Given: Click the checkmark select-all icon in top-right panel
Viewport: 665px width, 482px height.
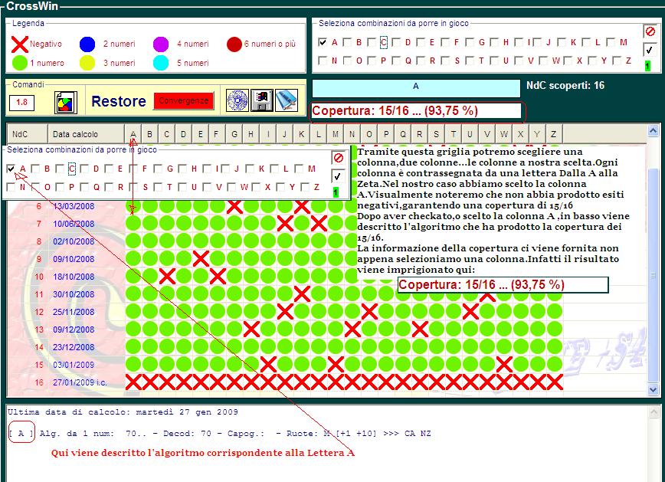Looking at the screenshot, I should tap(650, 50).
